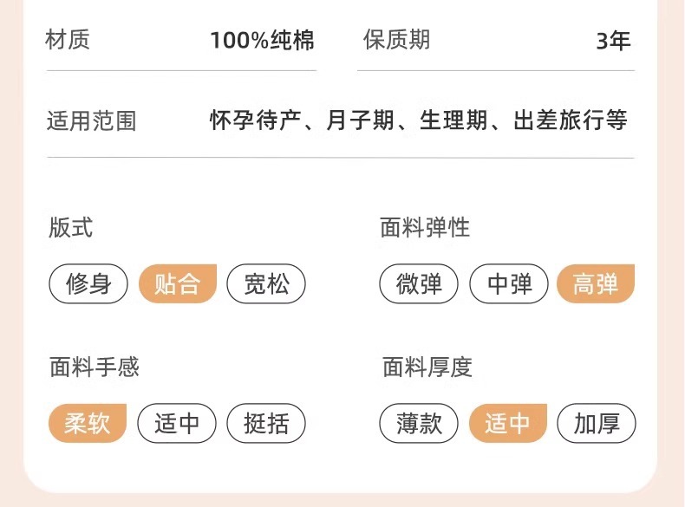The height and width of the screenshot is (507, 685).
Task: Choose the 薄款 thickness option
Action: click(420, 424)
